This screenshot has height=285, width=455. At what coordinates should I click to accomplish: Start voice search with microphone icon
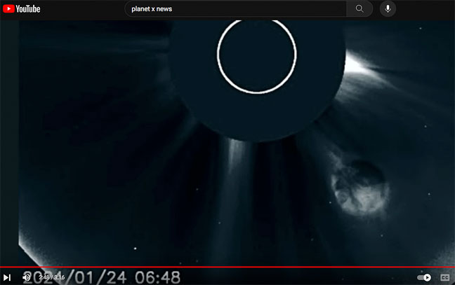point(388,8)
